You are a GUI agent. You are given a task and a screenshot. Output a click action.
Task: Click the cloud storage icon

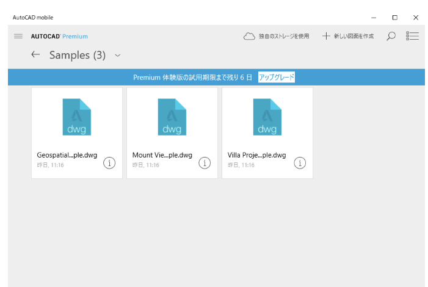[x=249, y=36]
